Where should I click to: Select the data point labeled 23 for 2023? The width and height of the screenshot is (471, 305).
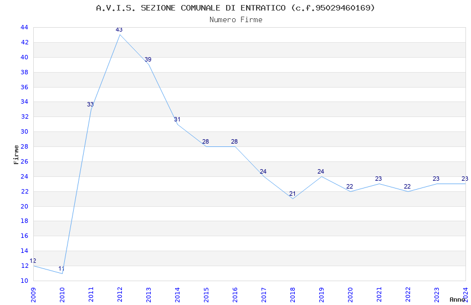click(x=436, y=179)
